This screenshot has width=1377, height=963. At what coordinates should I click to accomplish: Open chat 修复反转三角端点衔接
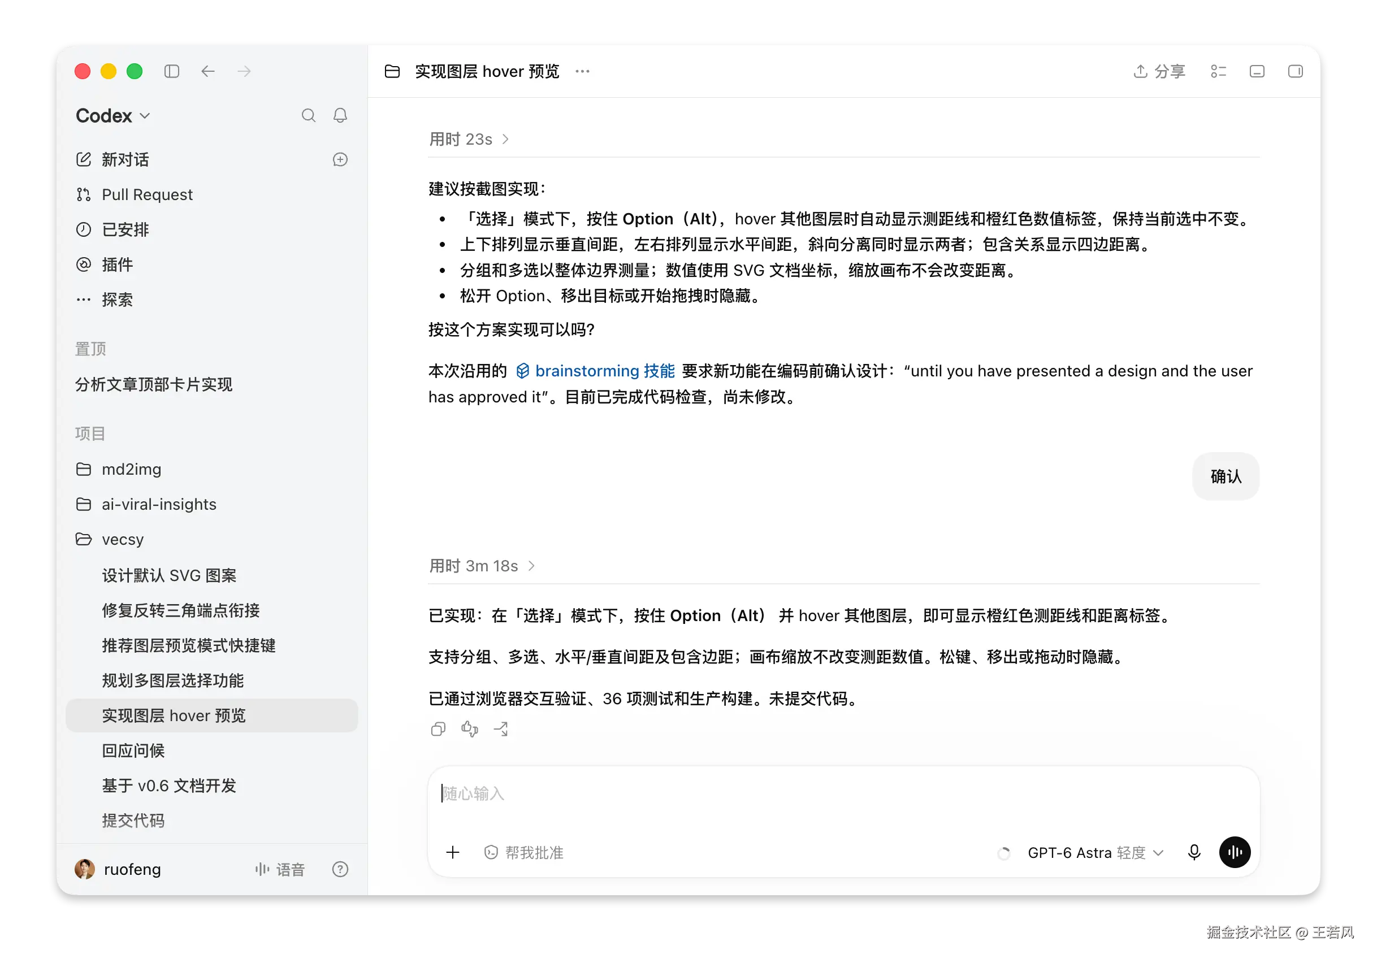212,610
